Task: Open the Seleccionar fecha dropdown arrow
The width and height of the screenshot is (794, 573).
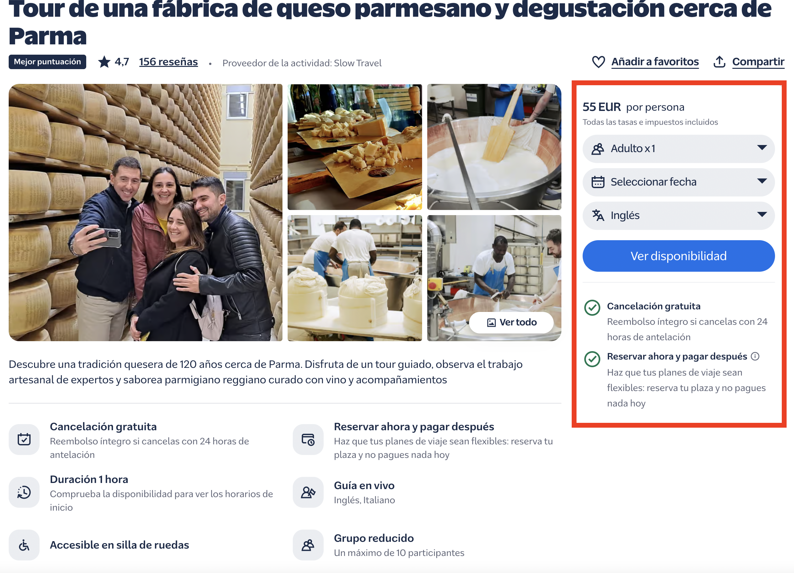Action: tap(762, 181)
